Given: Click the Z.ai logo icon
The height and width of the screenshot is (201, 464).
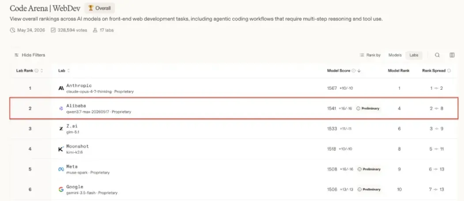Looking at the screenshot, I should pyautogui.click(x=61, y=128).
